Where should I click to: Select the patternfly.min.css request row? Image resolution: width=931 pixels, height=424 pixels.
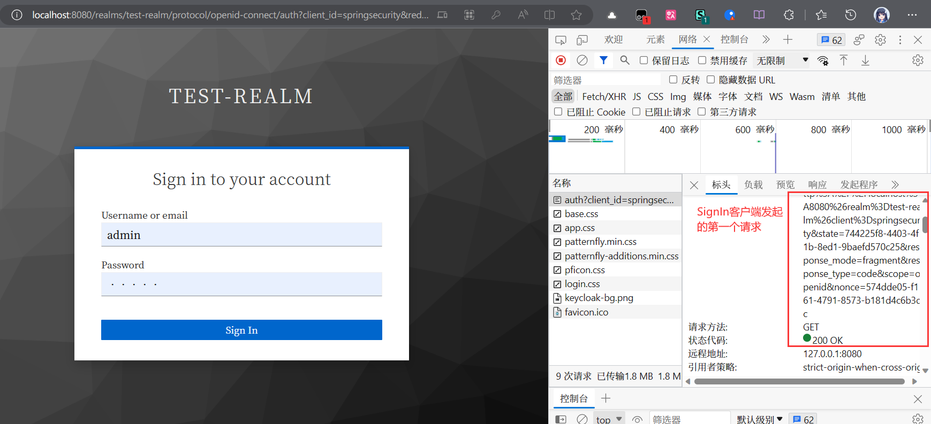pyautogui.click(x=615, y=242)
